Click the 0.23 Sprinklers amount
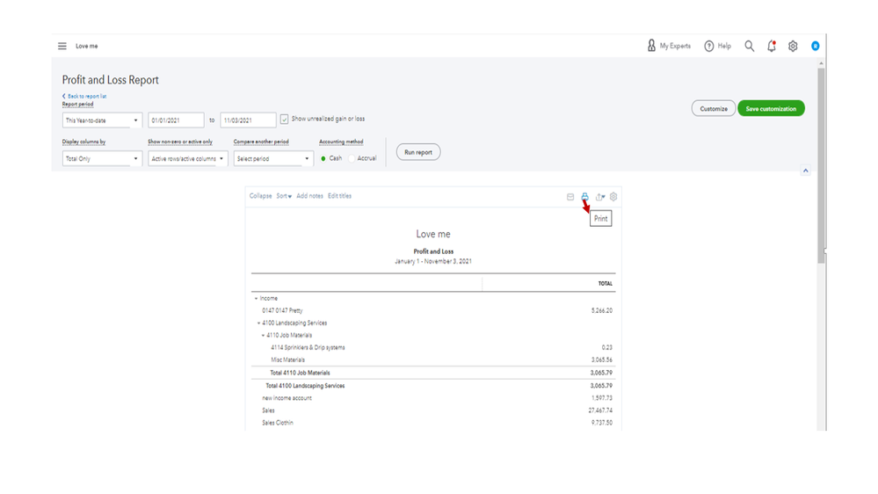The height and width of the screenshot is (494, 878). (x=607, y=348)
